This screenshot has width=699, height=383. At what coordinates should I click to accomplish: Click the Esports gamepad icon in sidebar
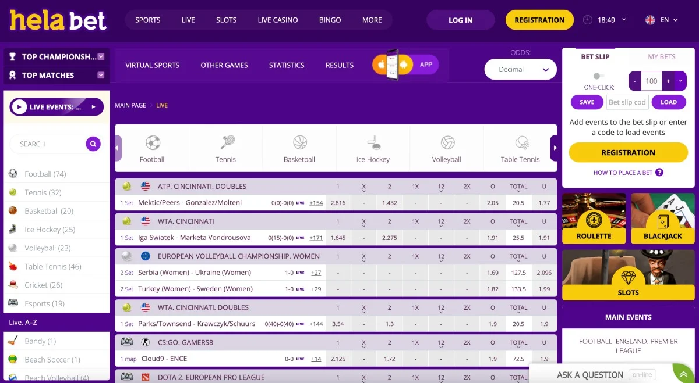[x=13, y=303]
